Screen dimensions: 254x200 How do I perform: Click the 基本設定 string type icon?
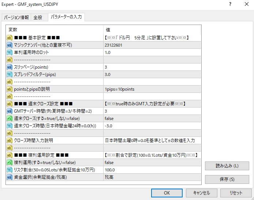point(10,38)
